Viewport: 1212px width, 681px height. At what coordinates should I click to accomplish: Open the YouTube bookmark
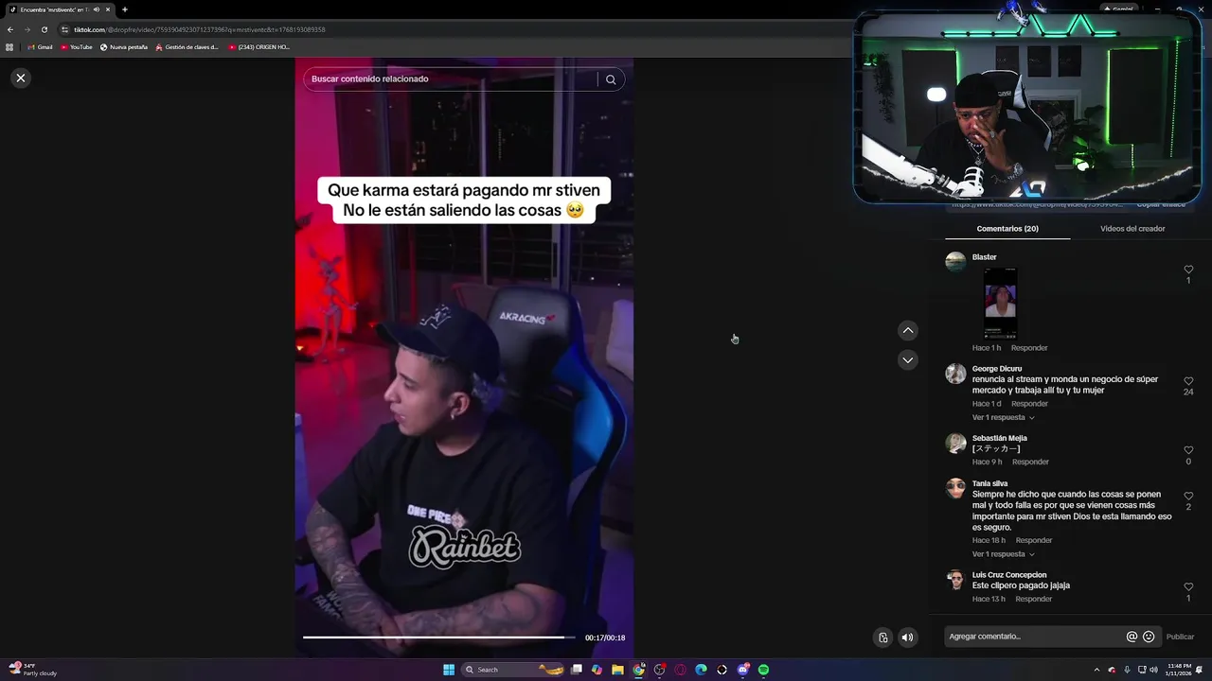click(77, 46)
